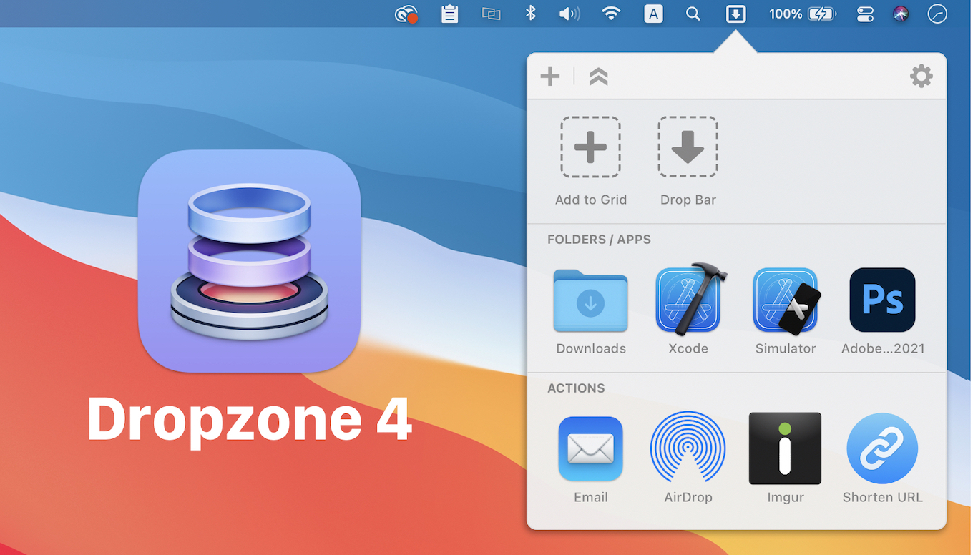Viewport: 973px width, 555px height.
Task: Open the volume menu bar icon
Action: coord(569,14)
